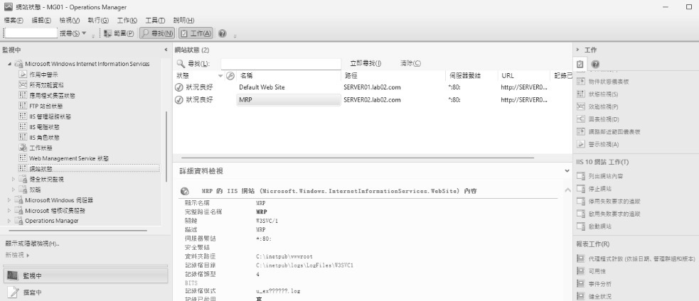Sort by the 路徑 column header
The height and width of the screenshot is (301, 699).
394,76
